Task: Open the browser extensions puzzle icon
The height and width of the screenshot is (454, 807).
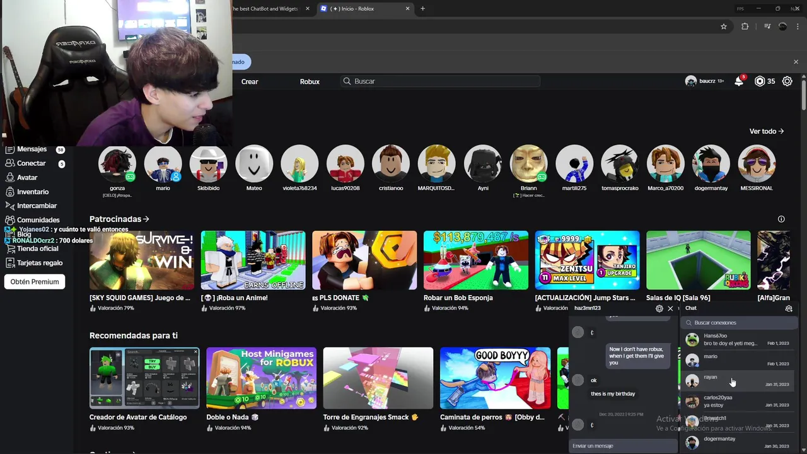Action: [745, 26]
